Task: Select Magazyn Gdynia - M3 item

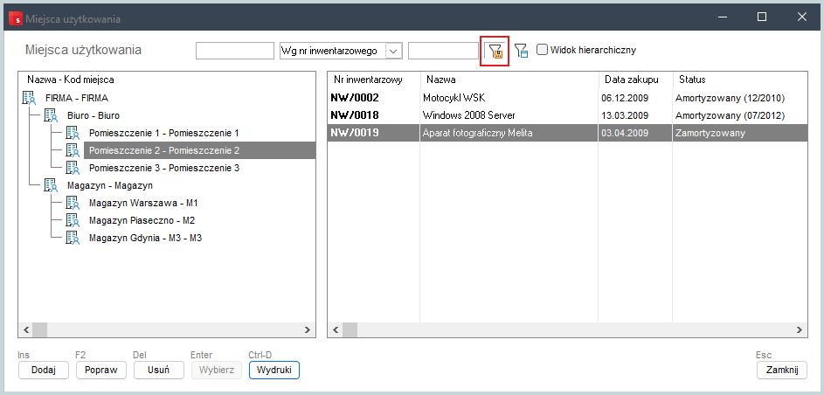Action: [x=146, y=238]
